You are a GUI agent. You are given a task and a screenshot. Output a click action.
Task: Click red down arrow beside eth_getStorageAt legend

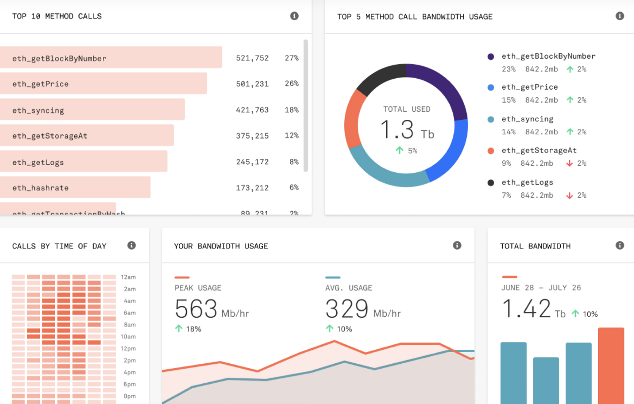coord(569,163)
